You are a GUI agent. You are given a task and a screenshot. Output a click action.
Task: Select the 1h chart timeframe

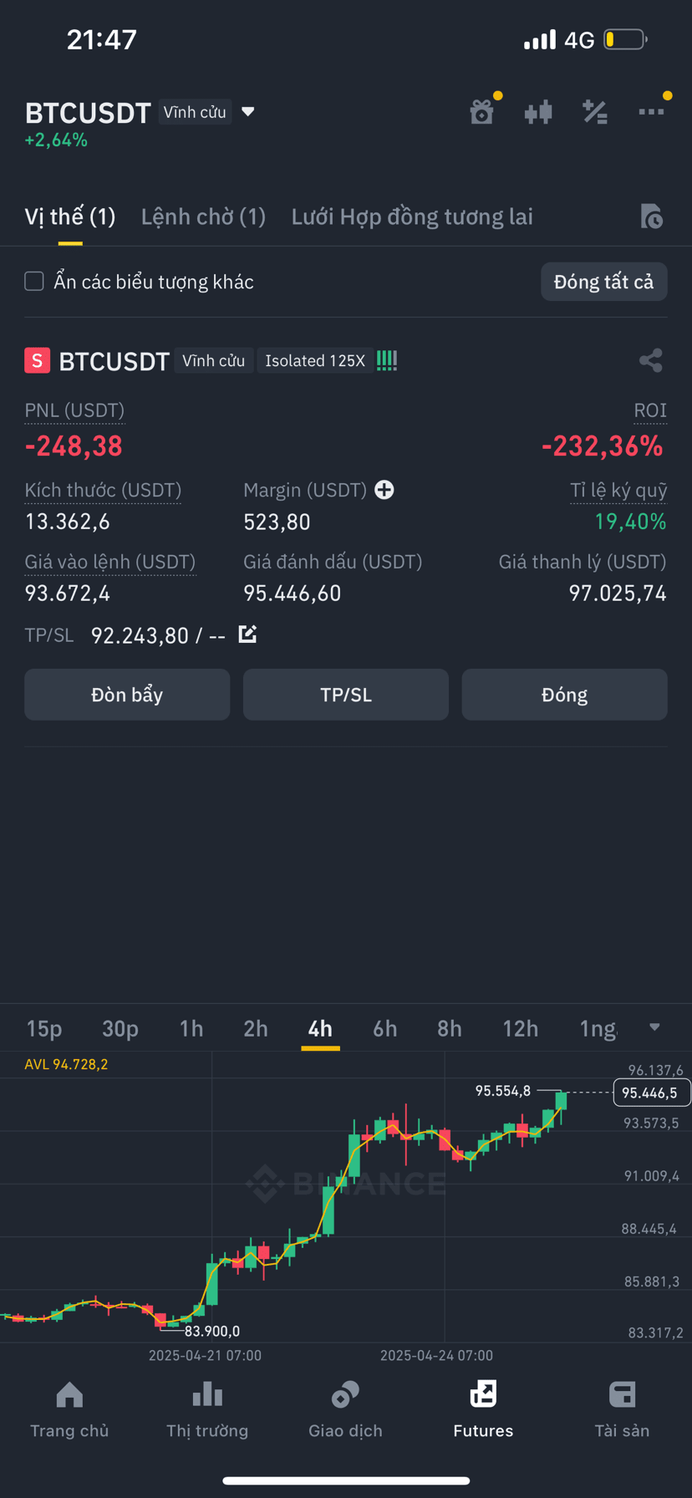(191, 1028)
